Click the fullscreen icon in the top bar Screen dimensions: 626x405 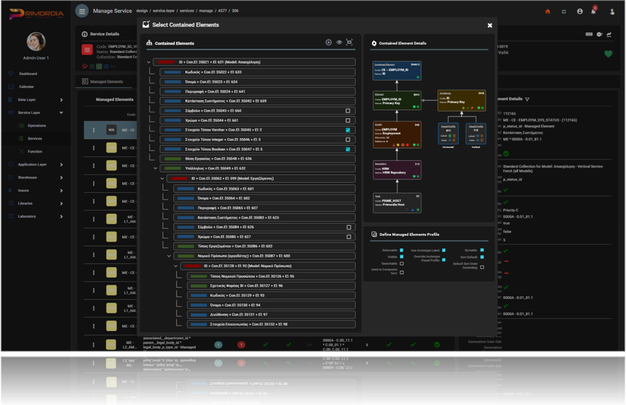pos(564,11)
